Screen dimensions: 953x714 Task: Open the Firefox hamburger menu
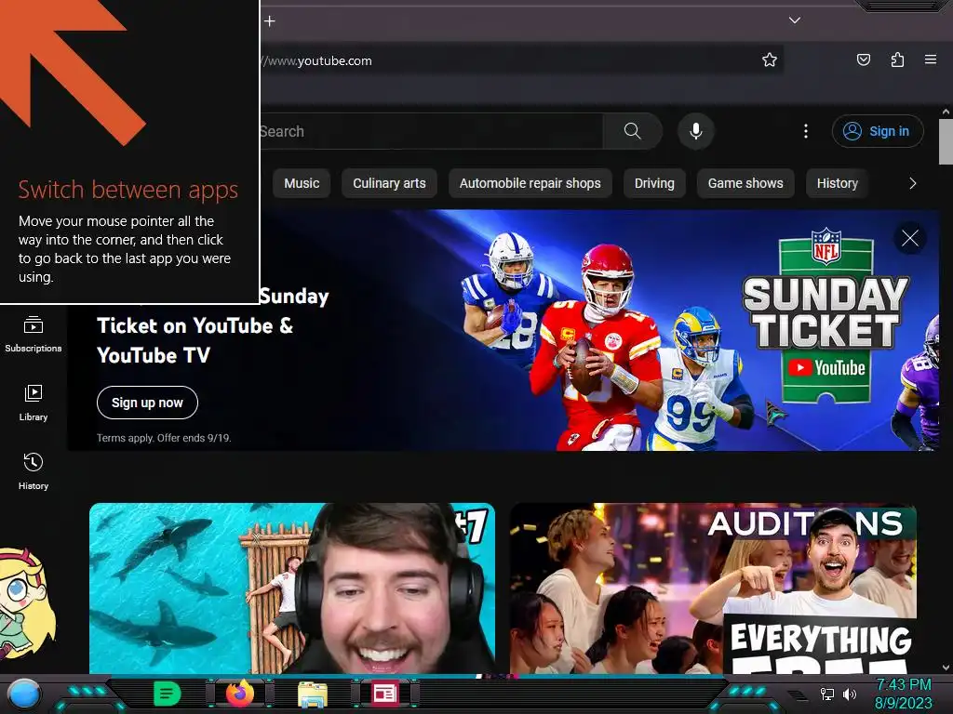click(x=931, y=59)
